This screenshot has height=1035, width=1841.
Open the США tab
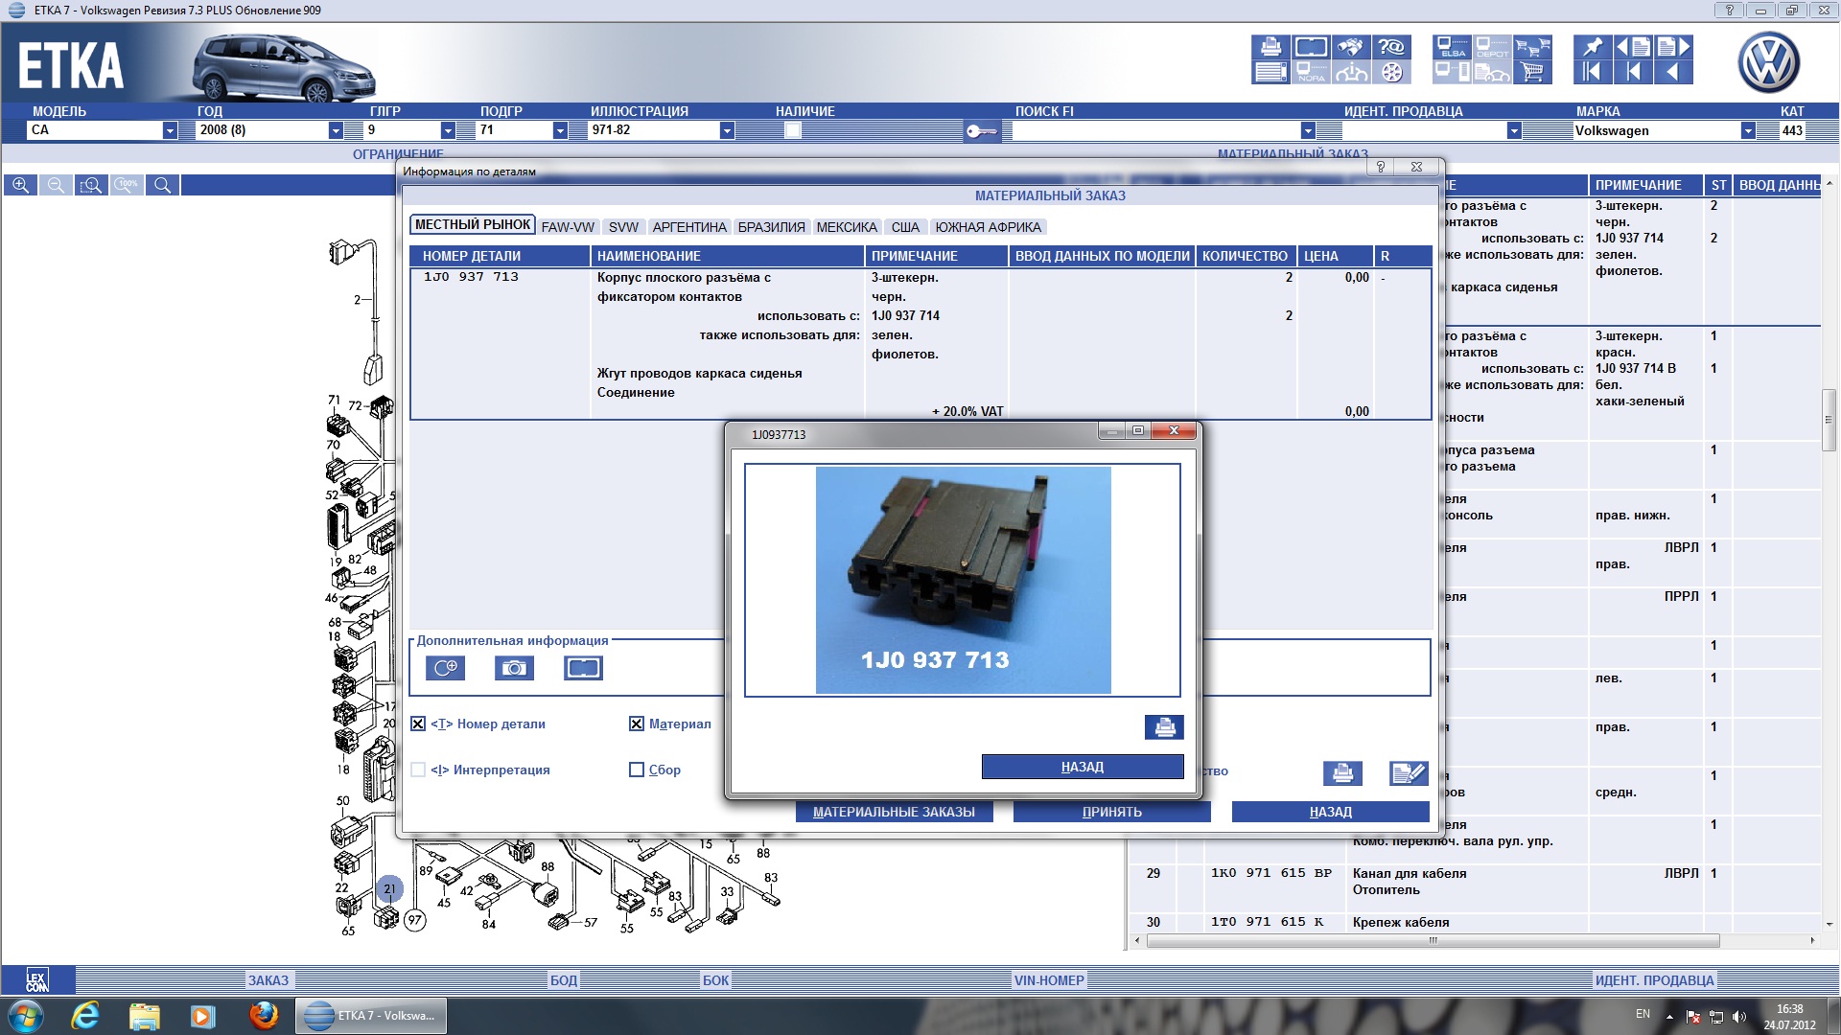click(905, 227)
